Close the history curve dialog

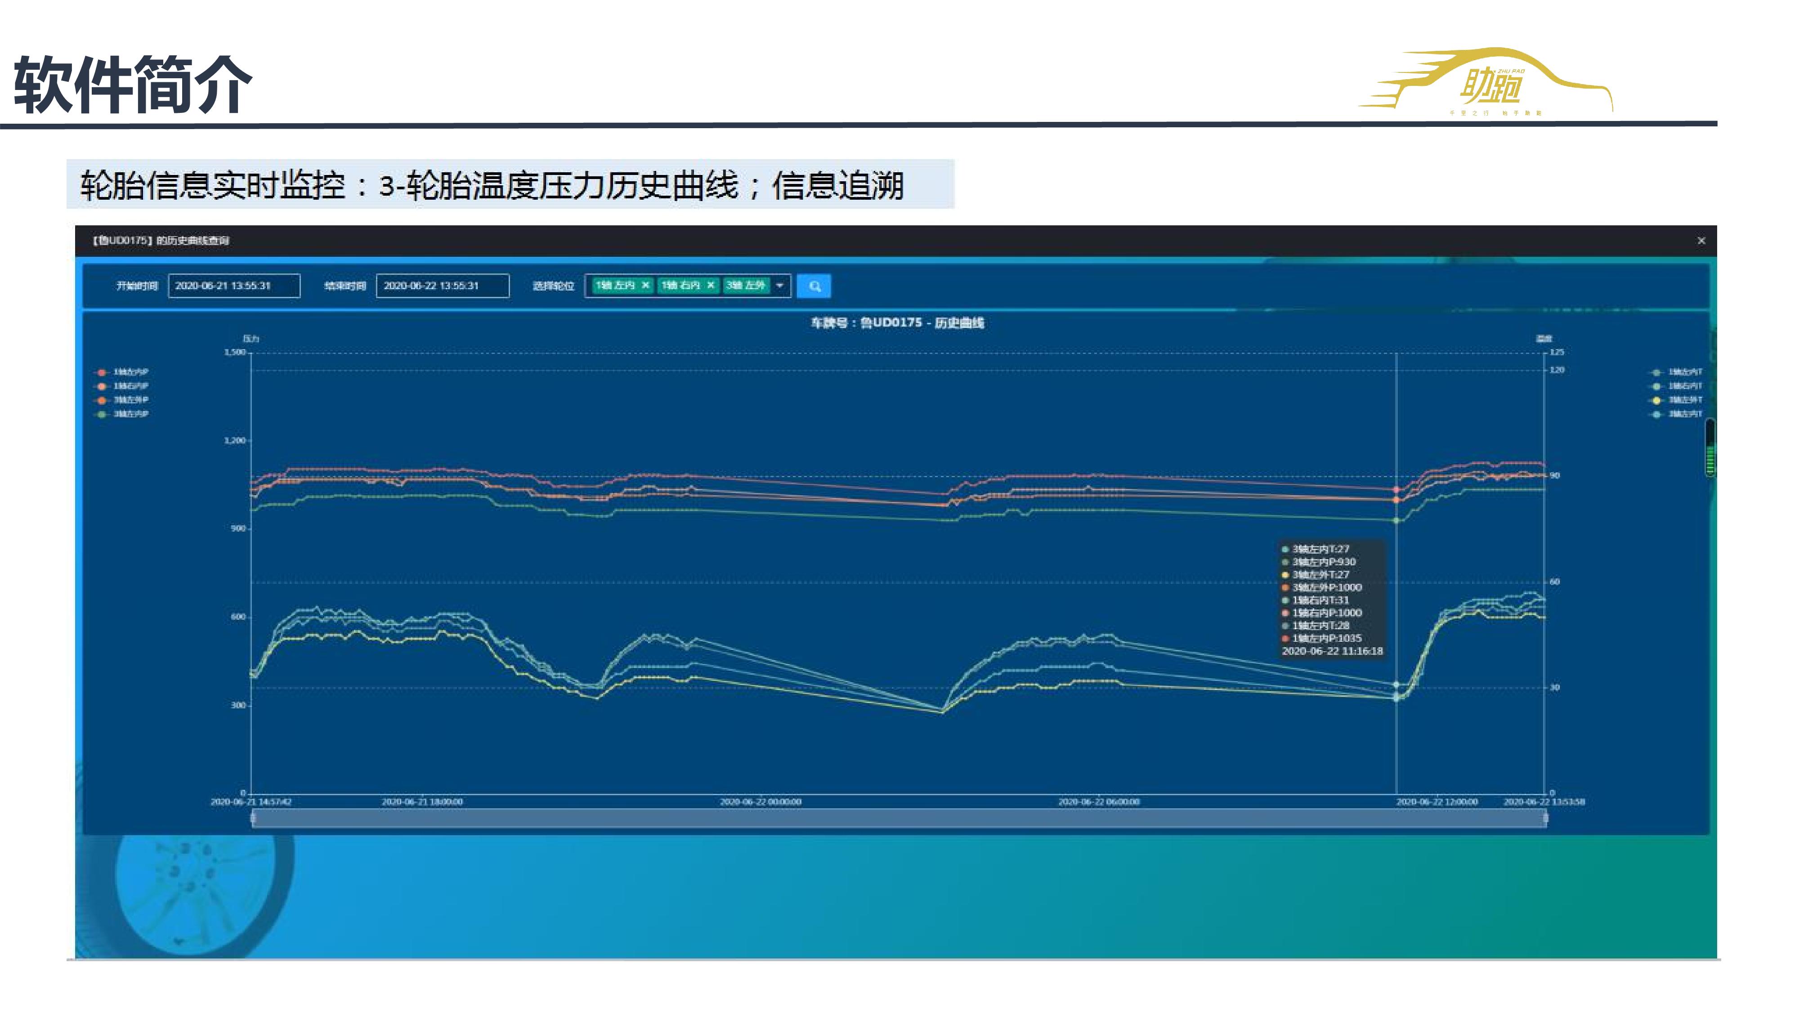pos(1701,240)
